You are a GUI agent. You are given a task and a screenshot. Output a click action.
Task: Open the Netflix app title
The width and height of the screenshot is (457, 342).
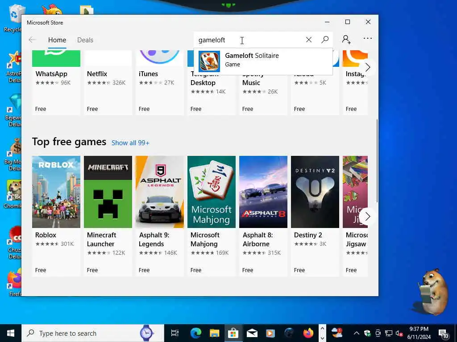point(97,74)
